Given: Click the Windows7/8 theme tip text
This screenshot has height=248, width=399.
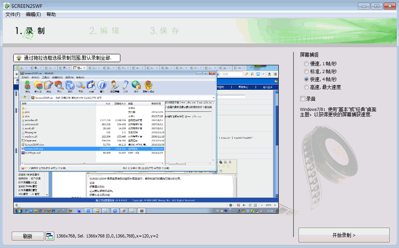Looking at the screenshot, I should coord(338,112).
